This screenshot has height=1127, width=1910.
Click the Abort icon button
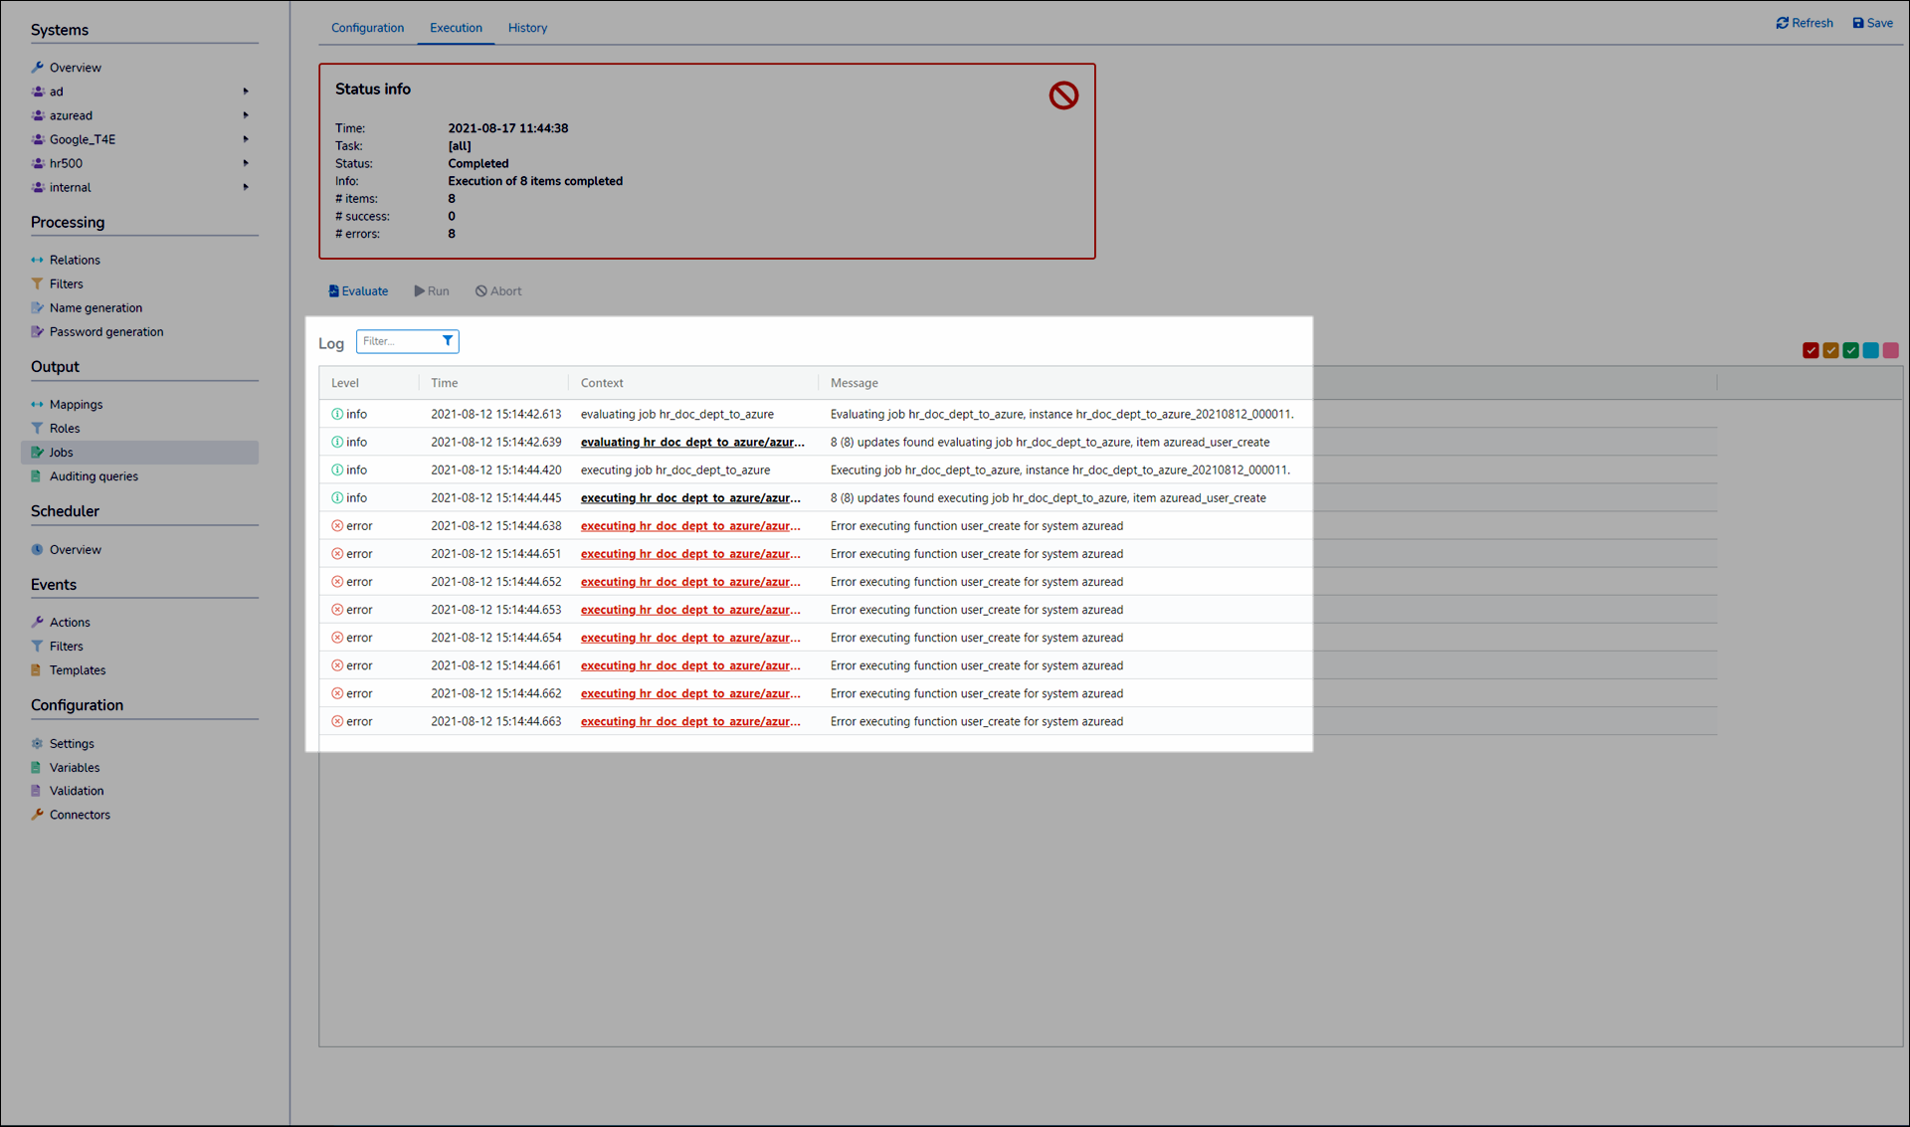[x=480, y=291]
